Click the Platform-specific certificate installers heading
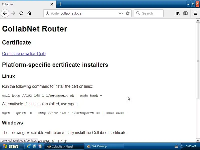Image resolution: width=200 pixels, height=150 pixels. [x=55, y=65]
